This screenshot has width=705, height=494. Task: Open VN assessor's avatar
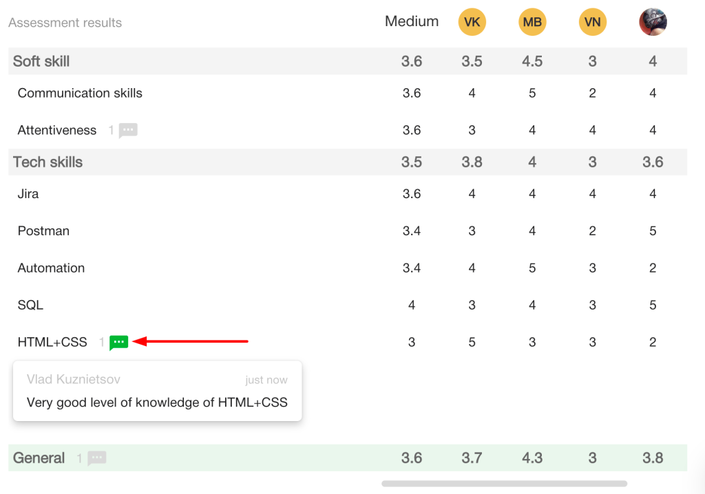tap(592, 21)
